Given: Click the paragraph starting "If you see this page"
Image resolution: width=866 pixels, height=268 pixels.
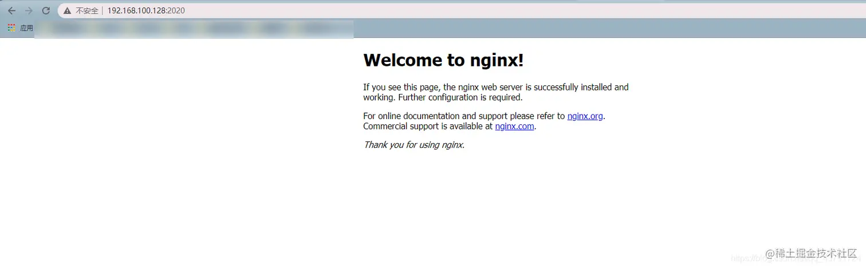Looking at the screenshot, I should coord(496,92).
